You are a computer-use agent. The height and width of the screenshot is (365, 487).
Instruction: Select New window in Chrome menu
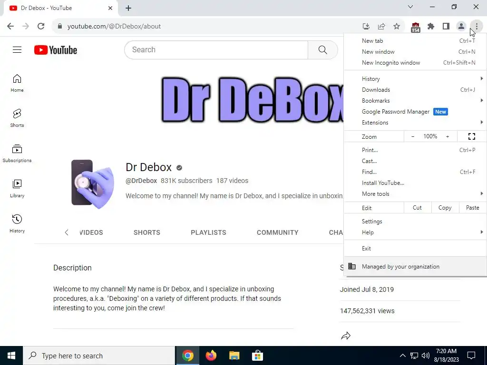pos(415,51)
